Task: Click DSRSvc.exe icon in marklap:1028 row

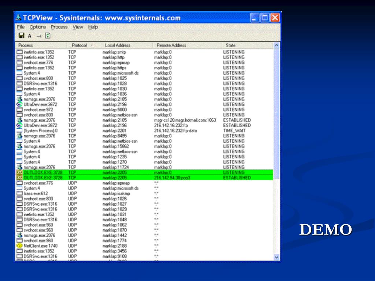Action: point(20,83)
